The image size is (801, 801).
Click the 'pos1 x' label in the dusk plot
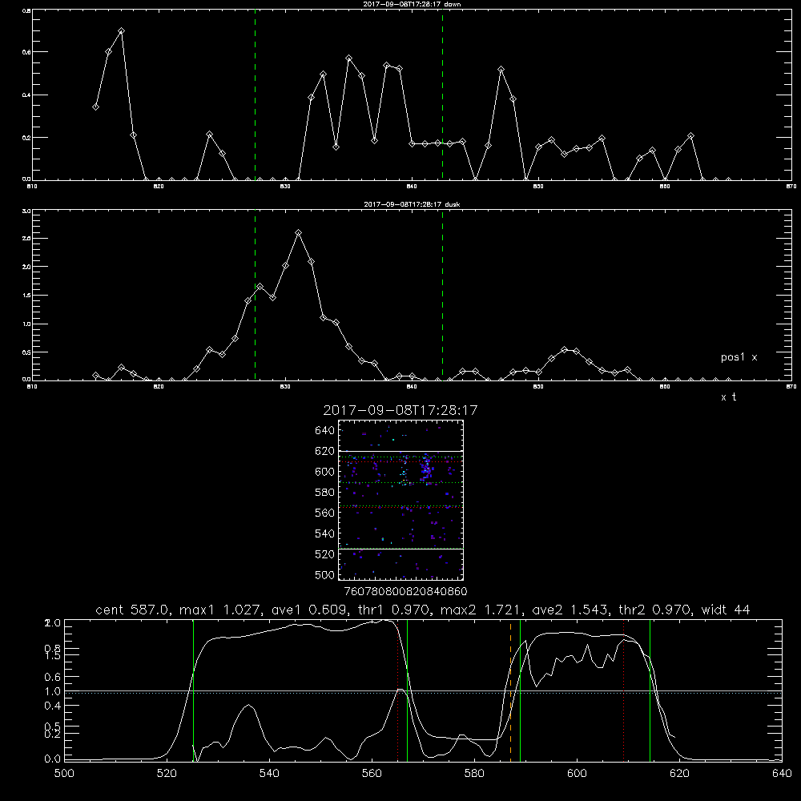[x=739, y=357]
